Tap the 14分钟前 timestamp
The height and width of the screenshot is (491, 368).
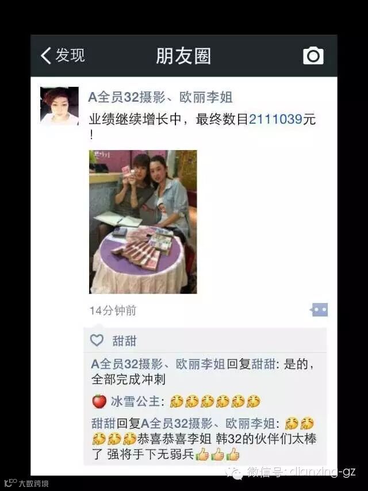[113, 310]
